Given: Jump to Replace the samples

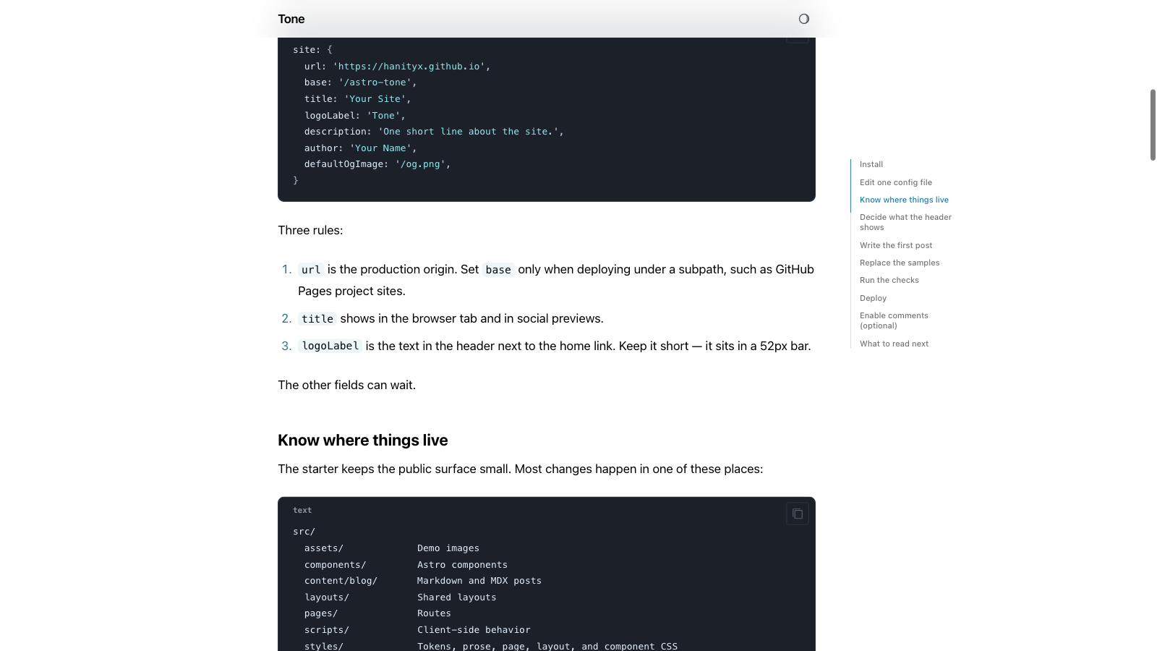Looking at the screenshot, I should (900, 263).
